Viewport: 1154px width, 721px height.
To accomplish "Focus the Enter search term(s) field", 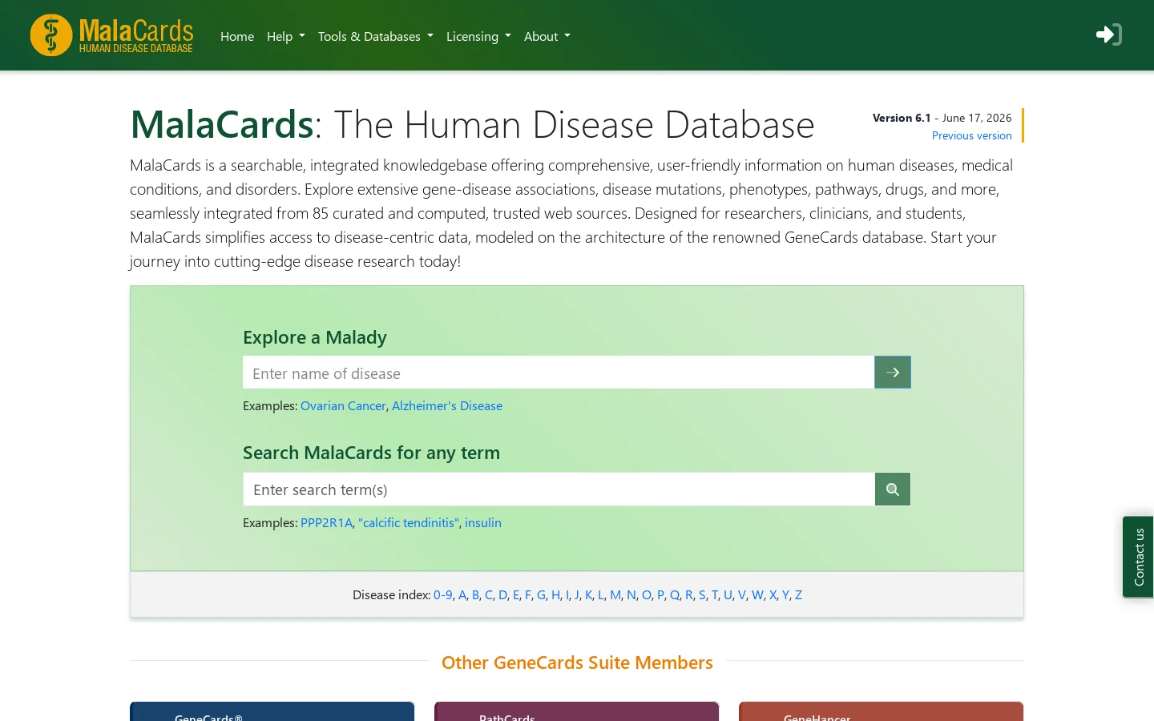I will [x=559, y=489].
